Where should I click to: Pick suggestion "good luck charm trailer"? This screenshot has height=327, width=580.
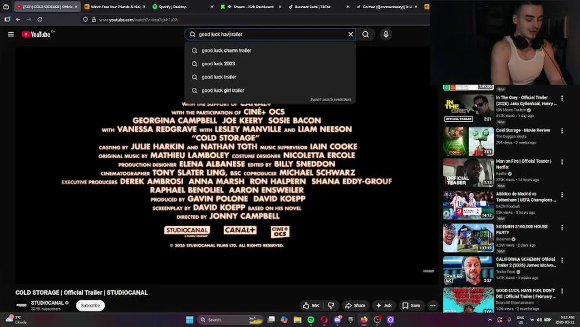click(x=270, y=50)
